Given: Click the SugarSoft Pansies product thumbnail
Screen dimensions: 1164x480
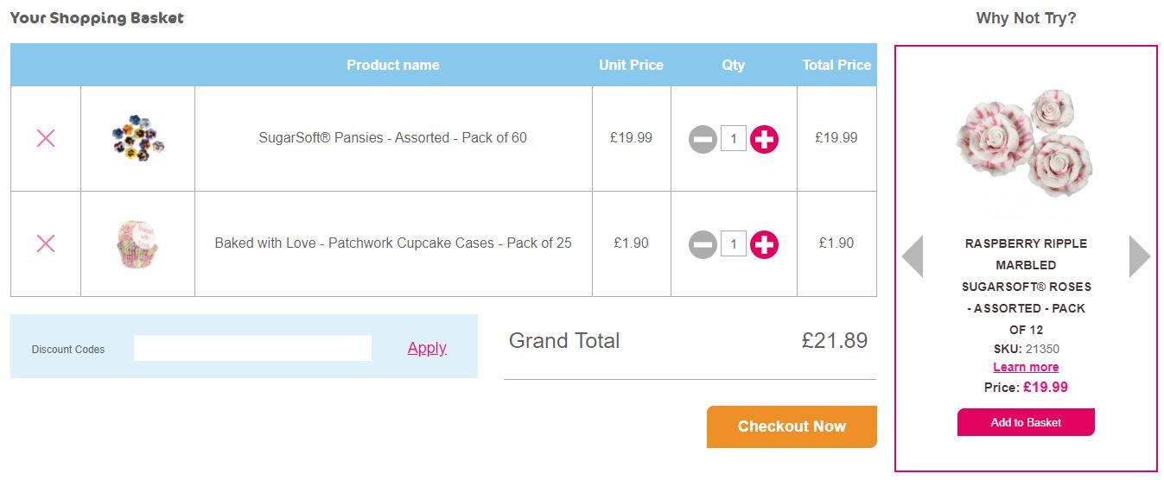Looking at the screenshot, I should [137, 138].
